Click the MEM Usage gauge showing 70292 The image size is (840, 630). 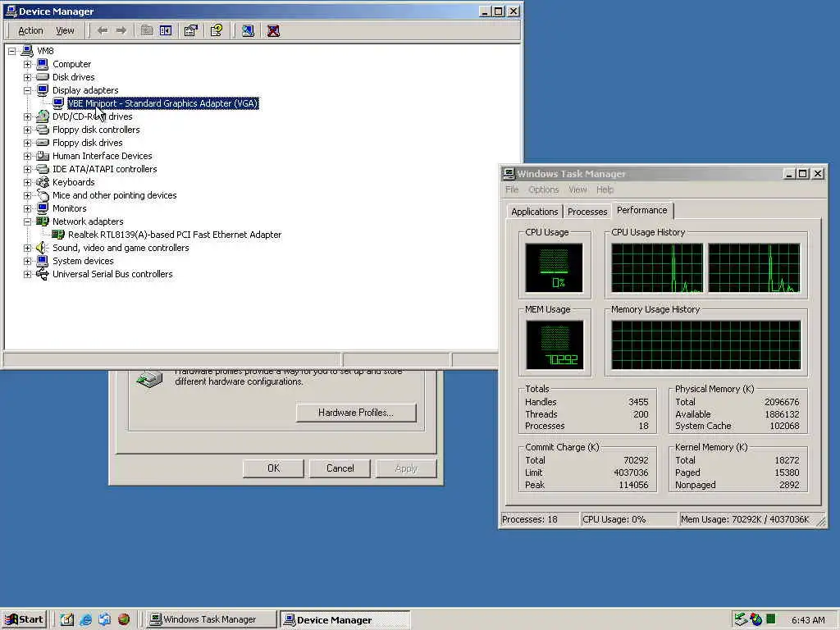tap(555, 345)
